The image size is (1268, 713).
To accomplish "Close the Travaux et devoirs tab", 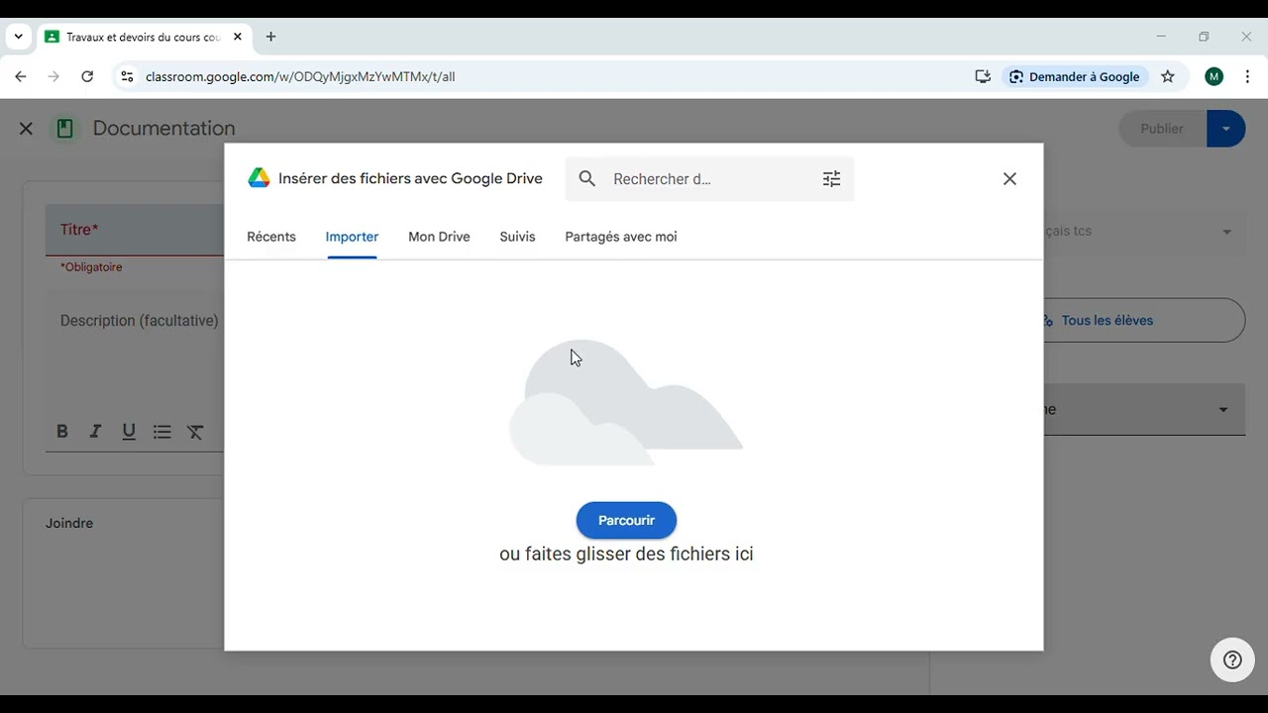I will [238, 37].
